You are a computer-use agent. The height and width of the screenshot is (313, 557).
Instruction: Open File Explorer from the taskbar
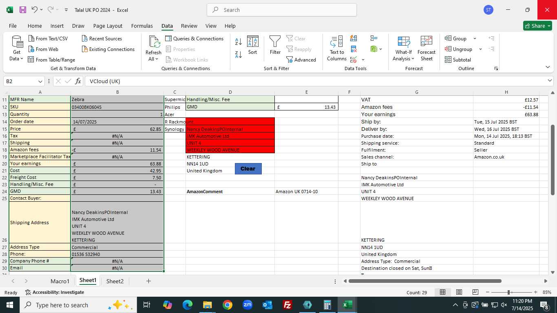(x=207, y=305)
